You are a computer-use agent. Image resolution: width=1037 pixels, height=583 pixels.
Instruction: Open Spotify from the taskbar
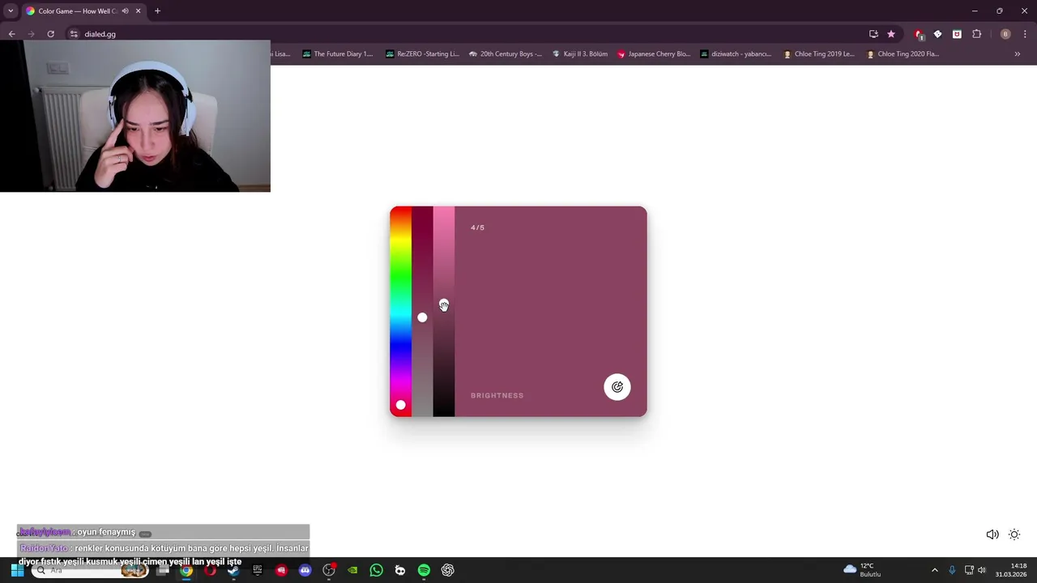point(424,570)
